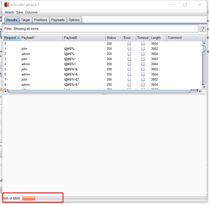Viewport: 209px width, 204px height.
Task: Close the Intruder attack 1 window
Action: click(199, 5)
